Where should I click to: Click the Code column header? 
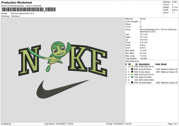158,64
